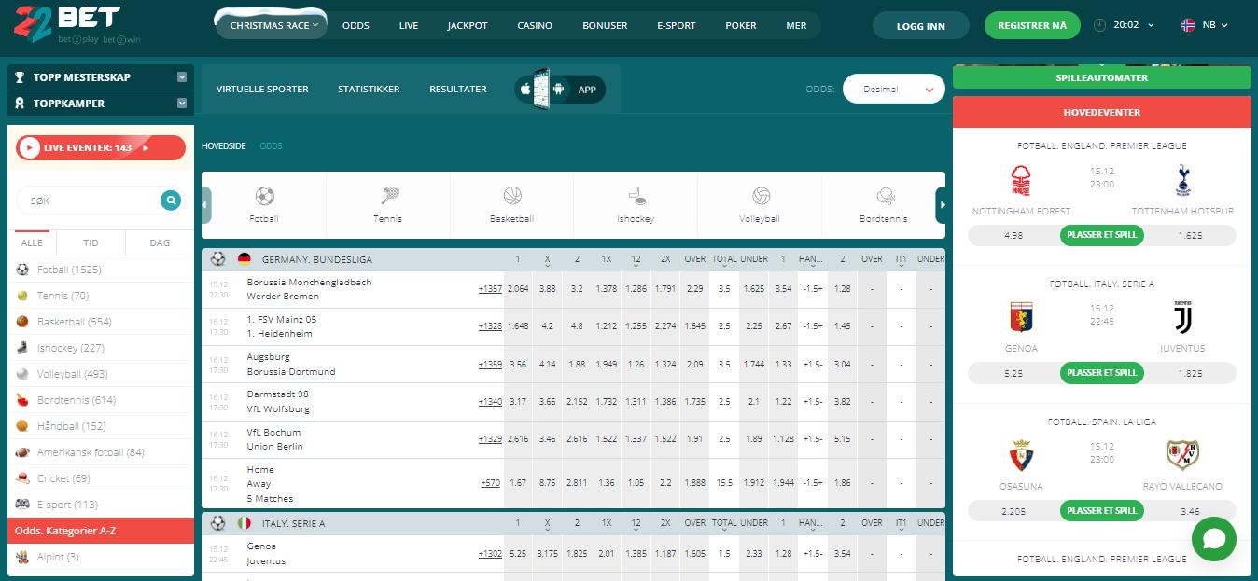Open Live Eventer: 143 banner
The height and width of the screenshot is (581, 1258).
click(101, 147)
